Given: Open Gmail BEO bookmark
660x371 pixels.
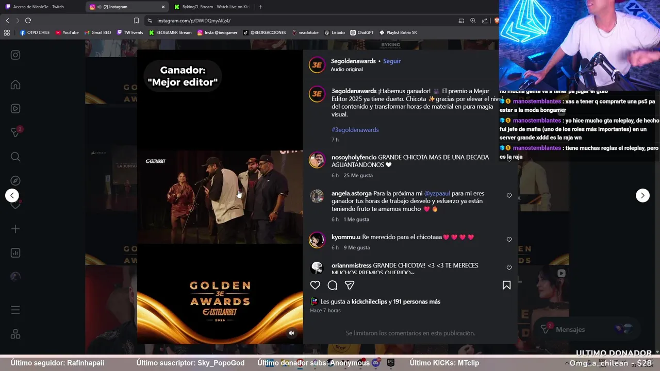Looking at the screenshot, I should [x=97, y=32].
